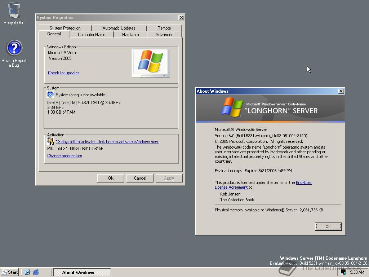Viewport: 369px width, 277px height.
Task: Click the Apply button in System Properties
Action: (x=169, y=178)
